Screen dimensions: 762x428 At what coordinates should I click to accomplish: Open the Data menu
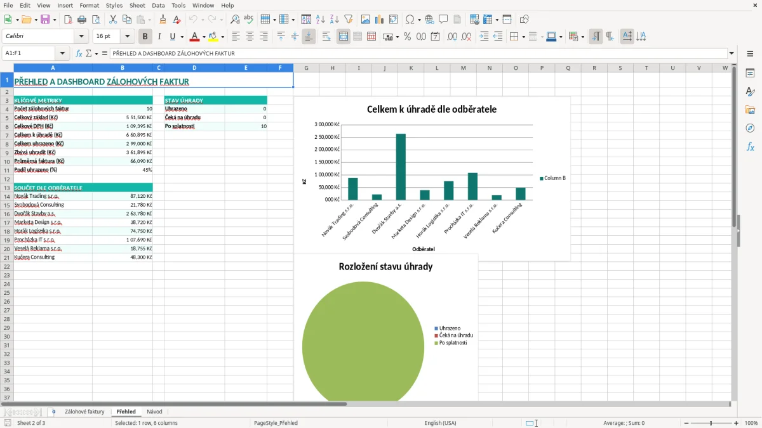click(158, 5)
